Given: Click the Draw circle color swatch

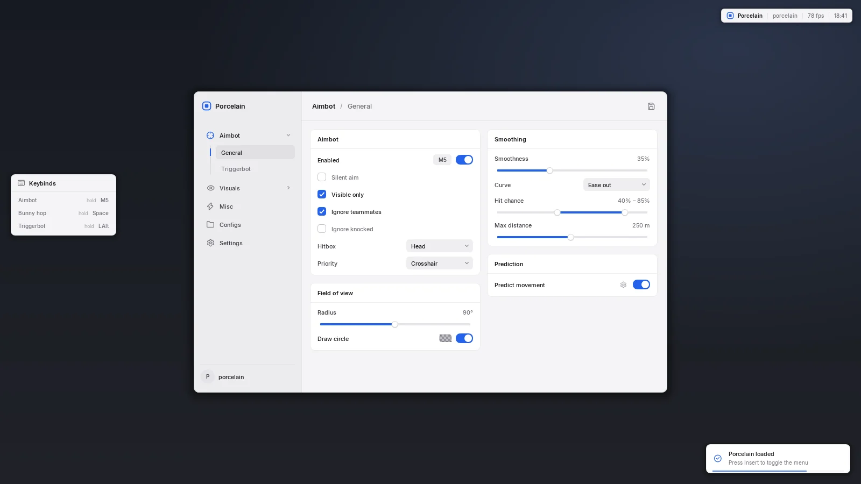Looking at the screenshot, I should [x=446, y=338].
